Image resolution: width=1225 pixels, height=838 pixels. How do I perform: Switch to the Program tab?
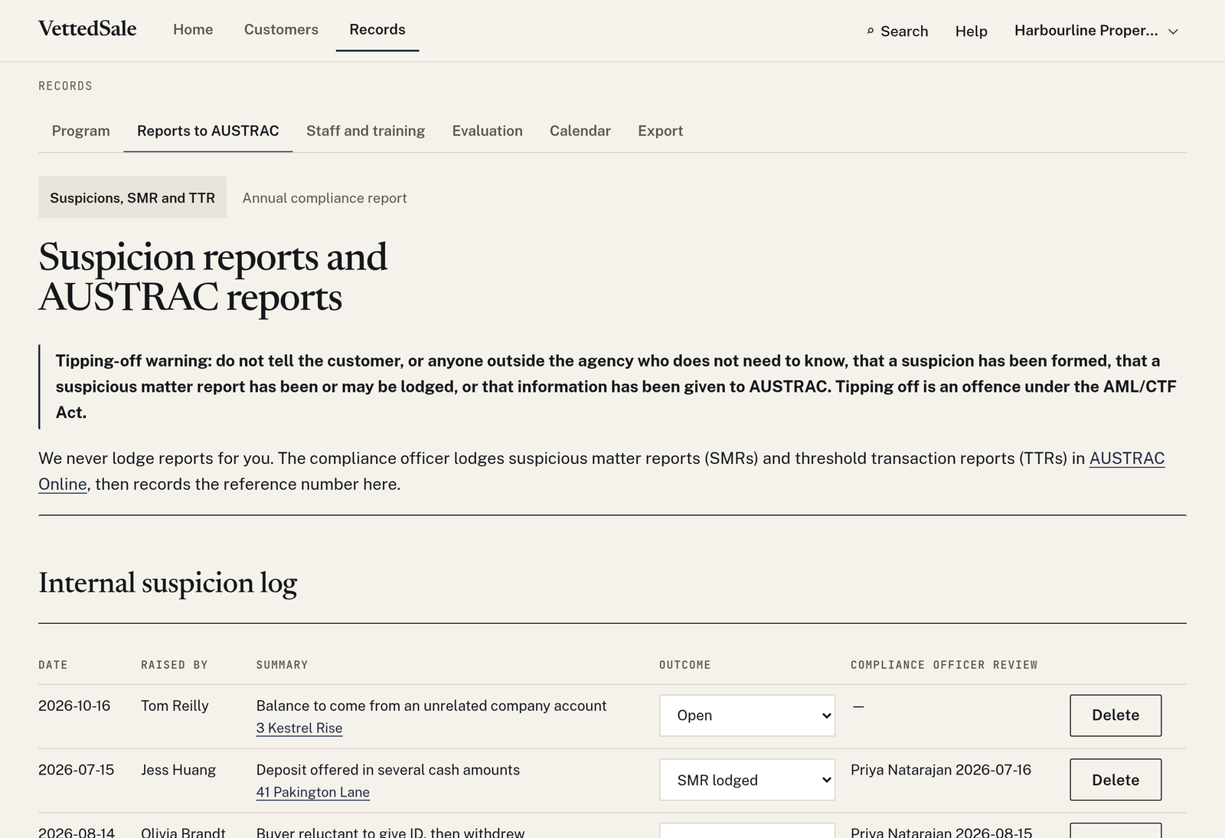tap(81, 131)
